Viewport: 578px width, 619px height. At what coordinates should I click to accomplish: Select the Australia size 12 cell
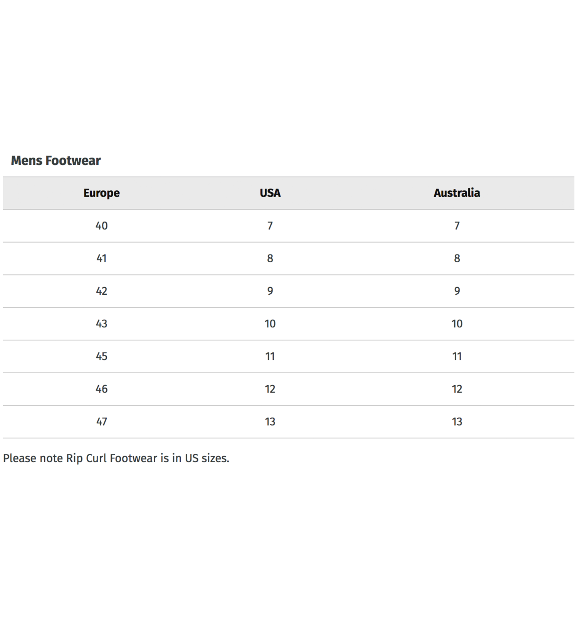(x=457, y=389)
